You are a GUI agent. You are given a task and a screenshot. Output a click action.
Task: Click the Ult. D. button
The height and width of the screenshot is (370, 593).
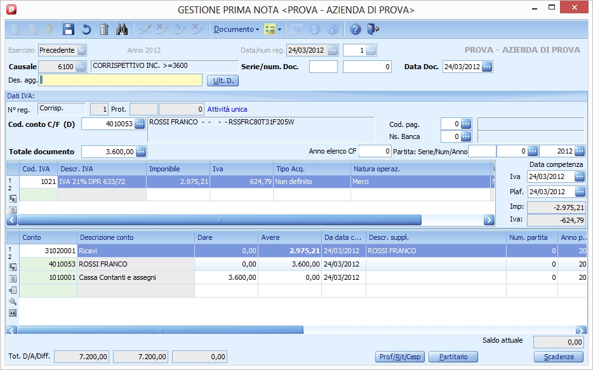222,80
